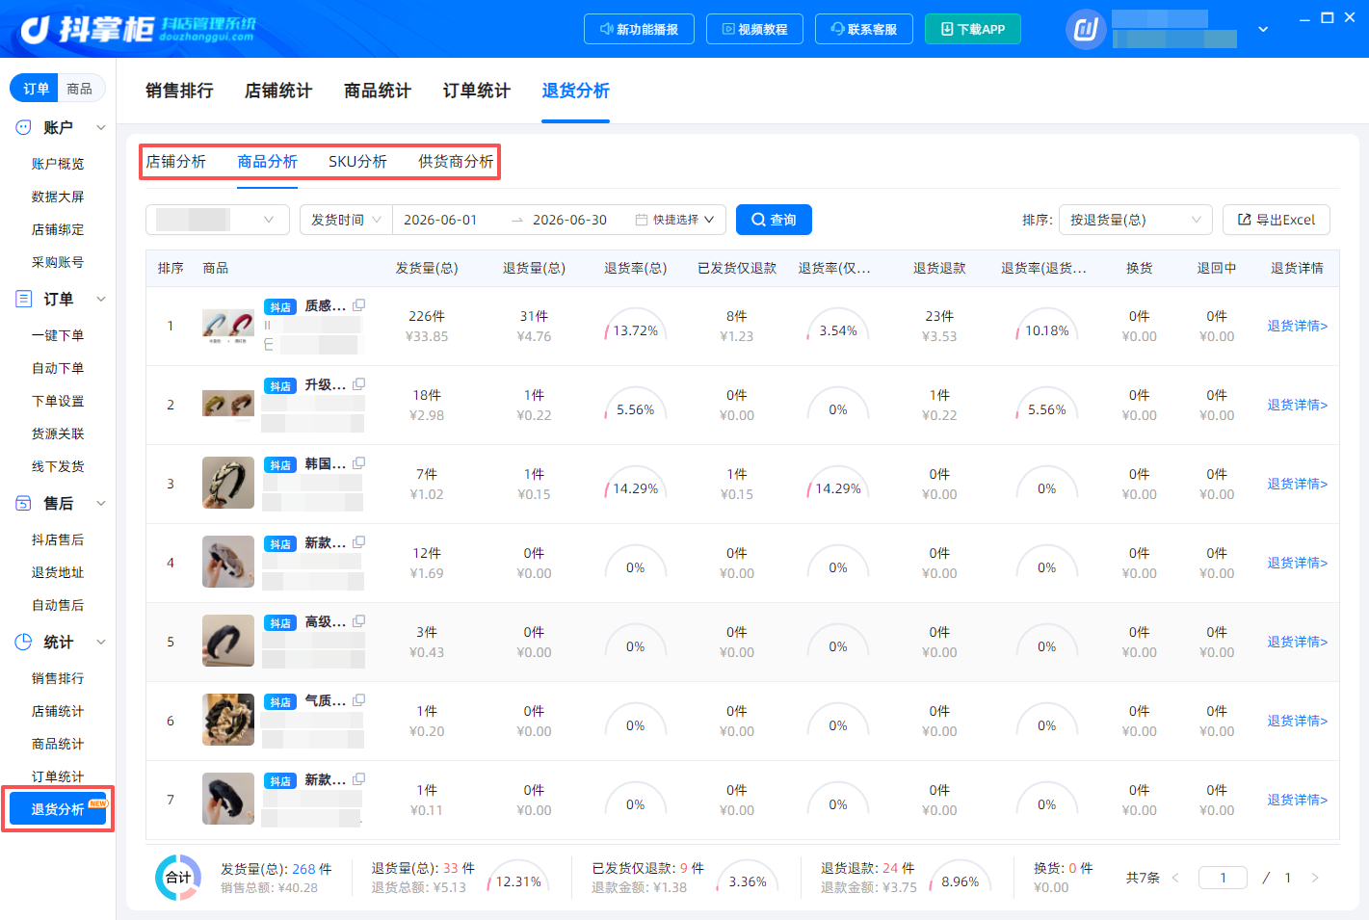Open the 按退货量(总) sort dropdown
The width and height of the screenshot is (1369, 920).
click(x=1135, y=220)
